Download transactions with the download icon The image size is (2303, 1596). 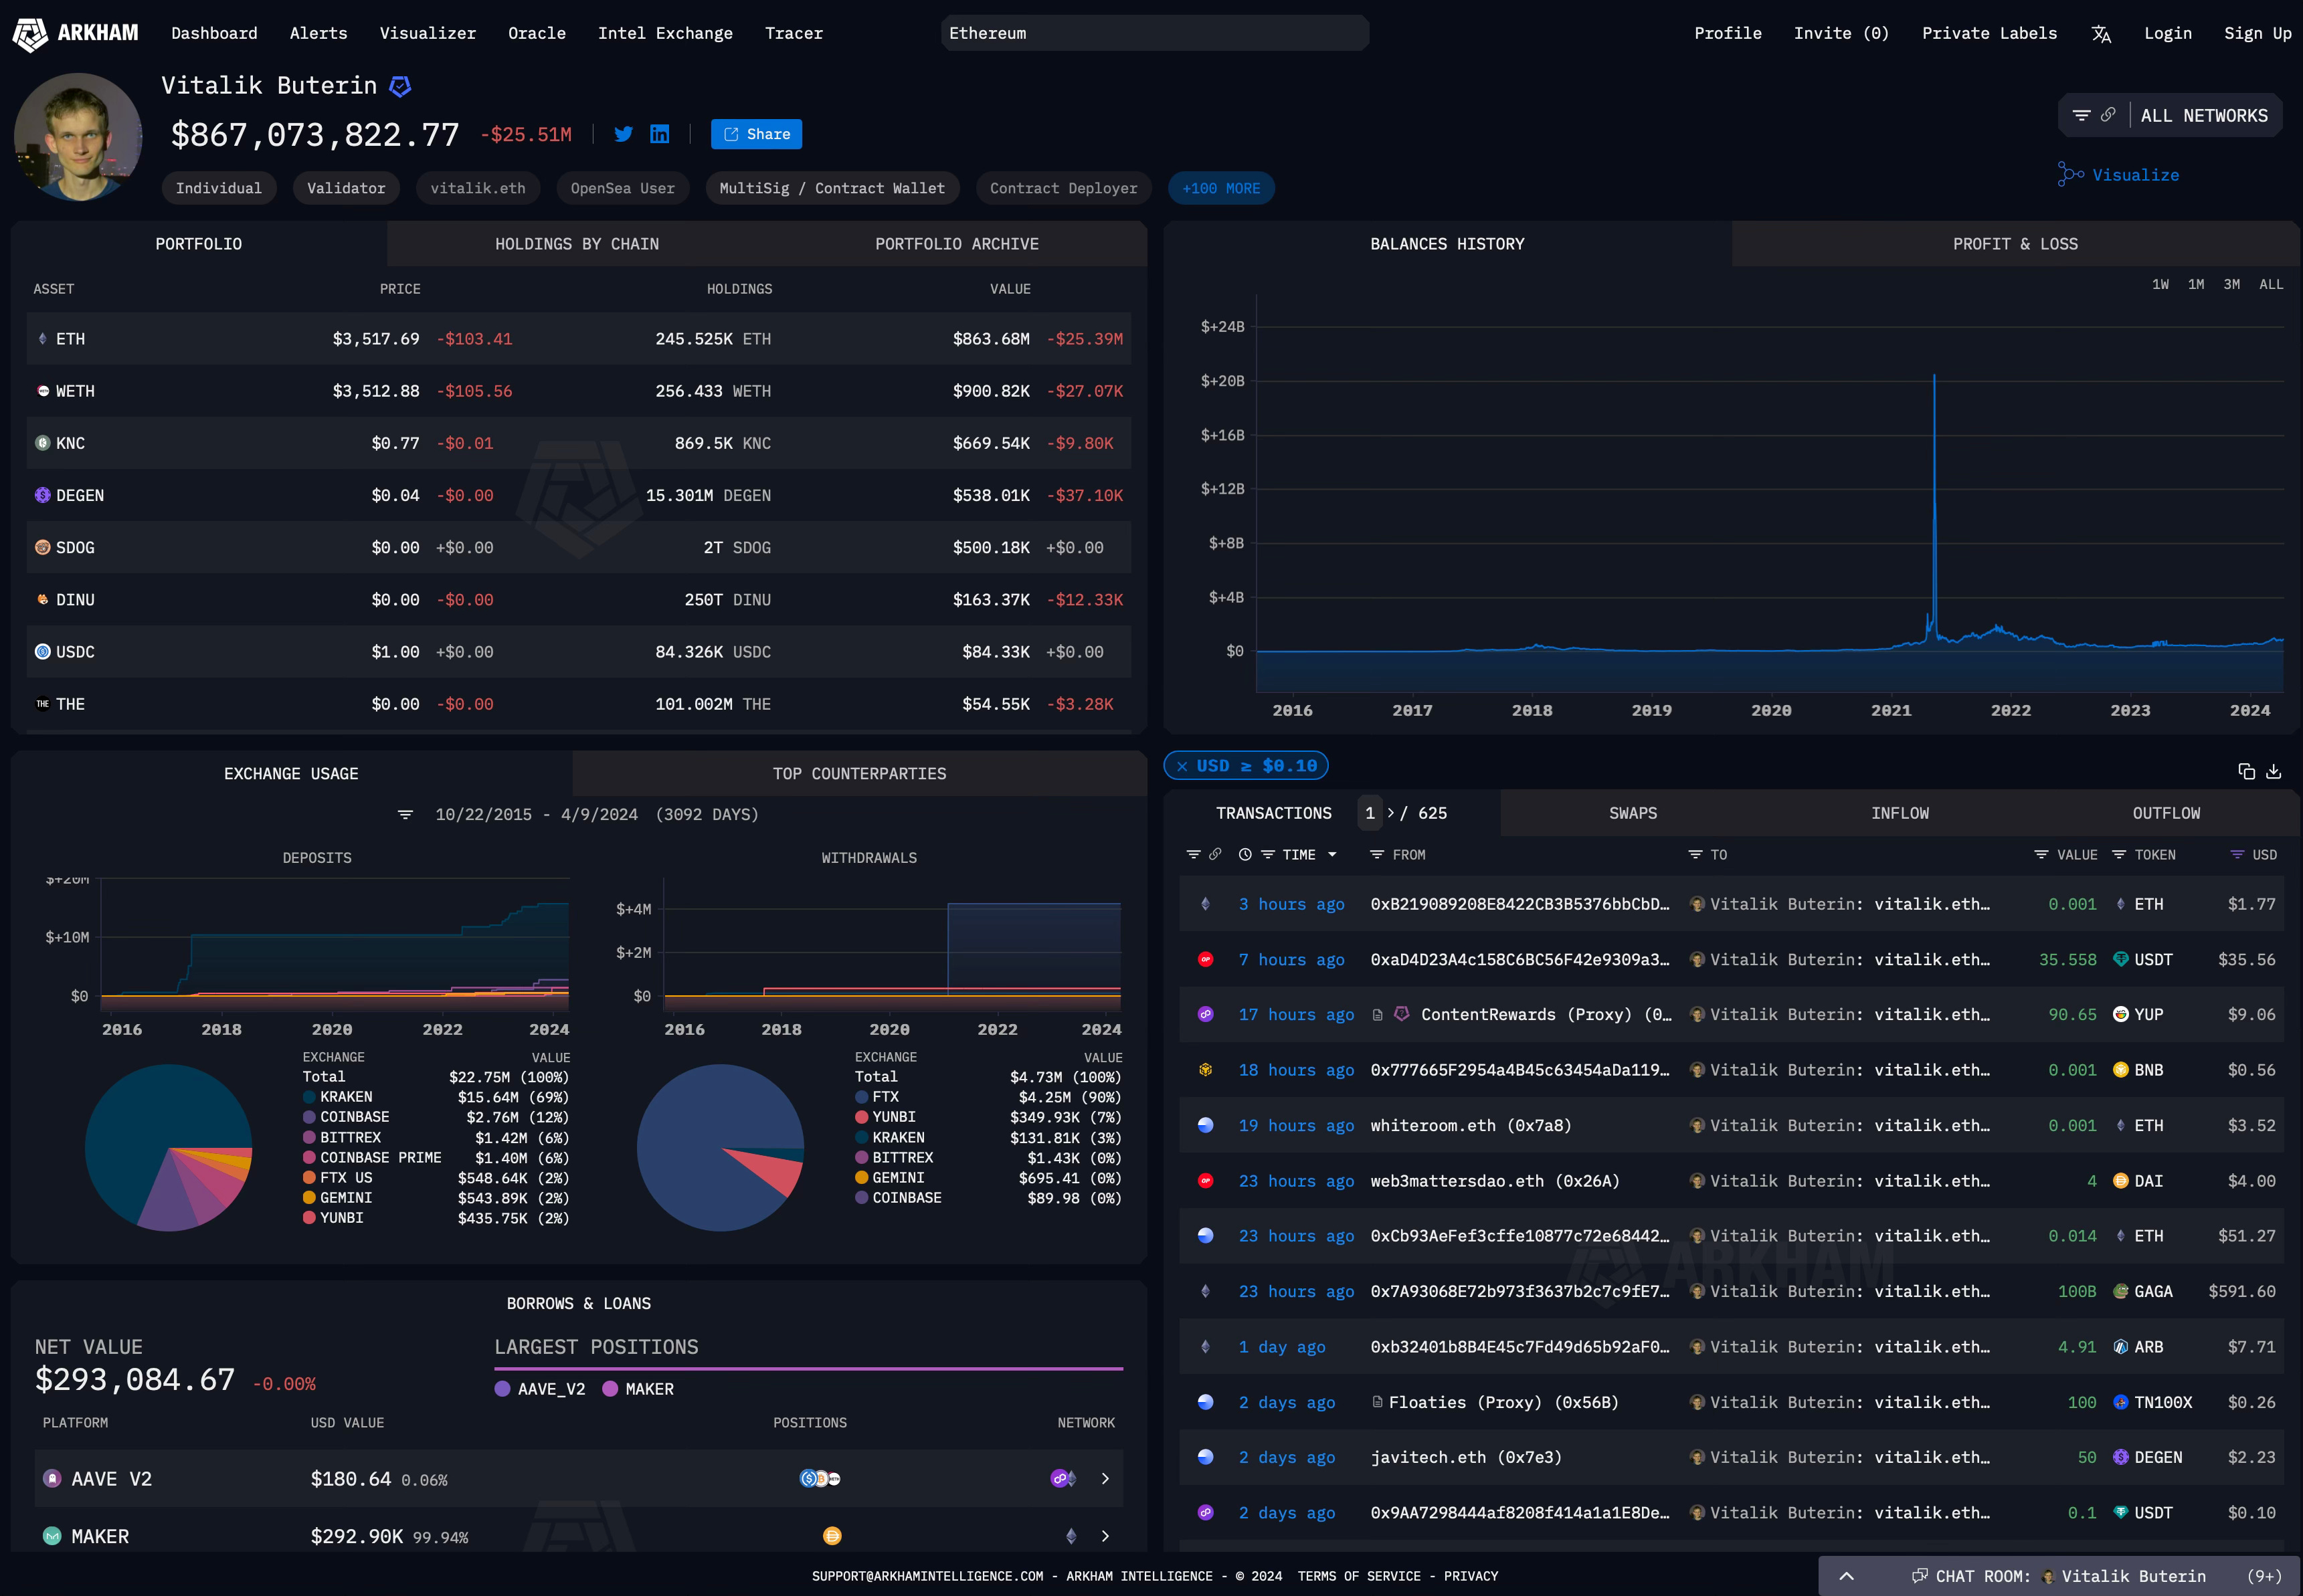pyautogui.click(x=2273, y=771)
